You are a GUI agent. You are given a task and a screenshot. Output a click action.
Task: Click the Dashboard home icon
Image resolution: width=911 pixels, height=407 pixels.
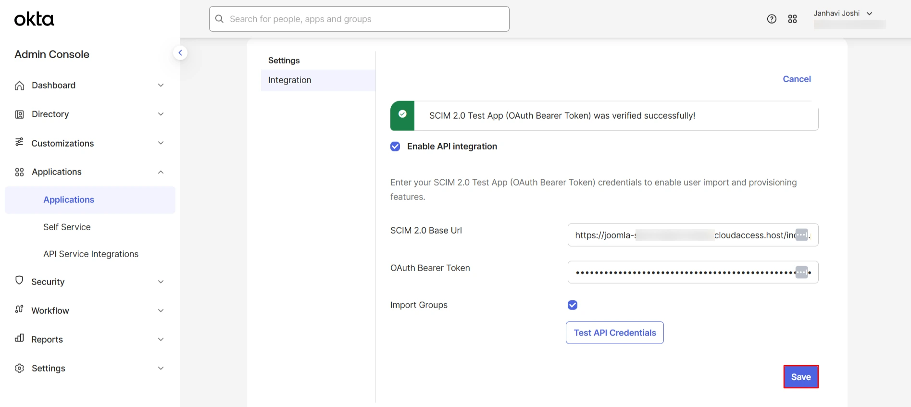(19, 86)
